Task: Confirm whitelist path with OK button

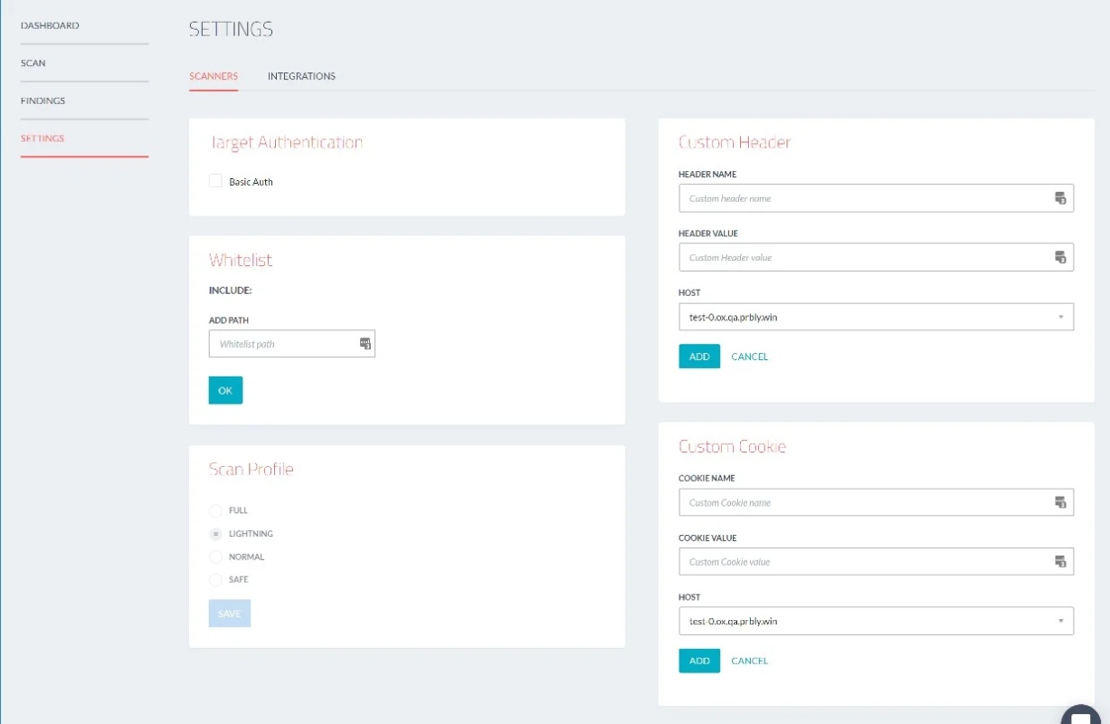Action: click(x=225, y=390)
